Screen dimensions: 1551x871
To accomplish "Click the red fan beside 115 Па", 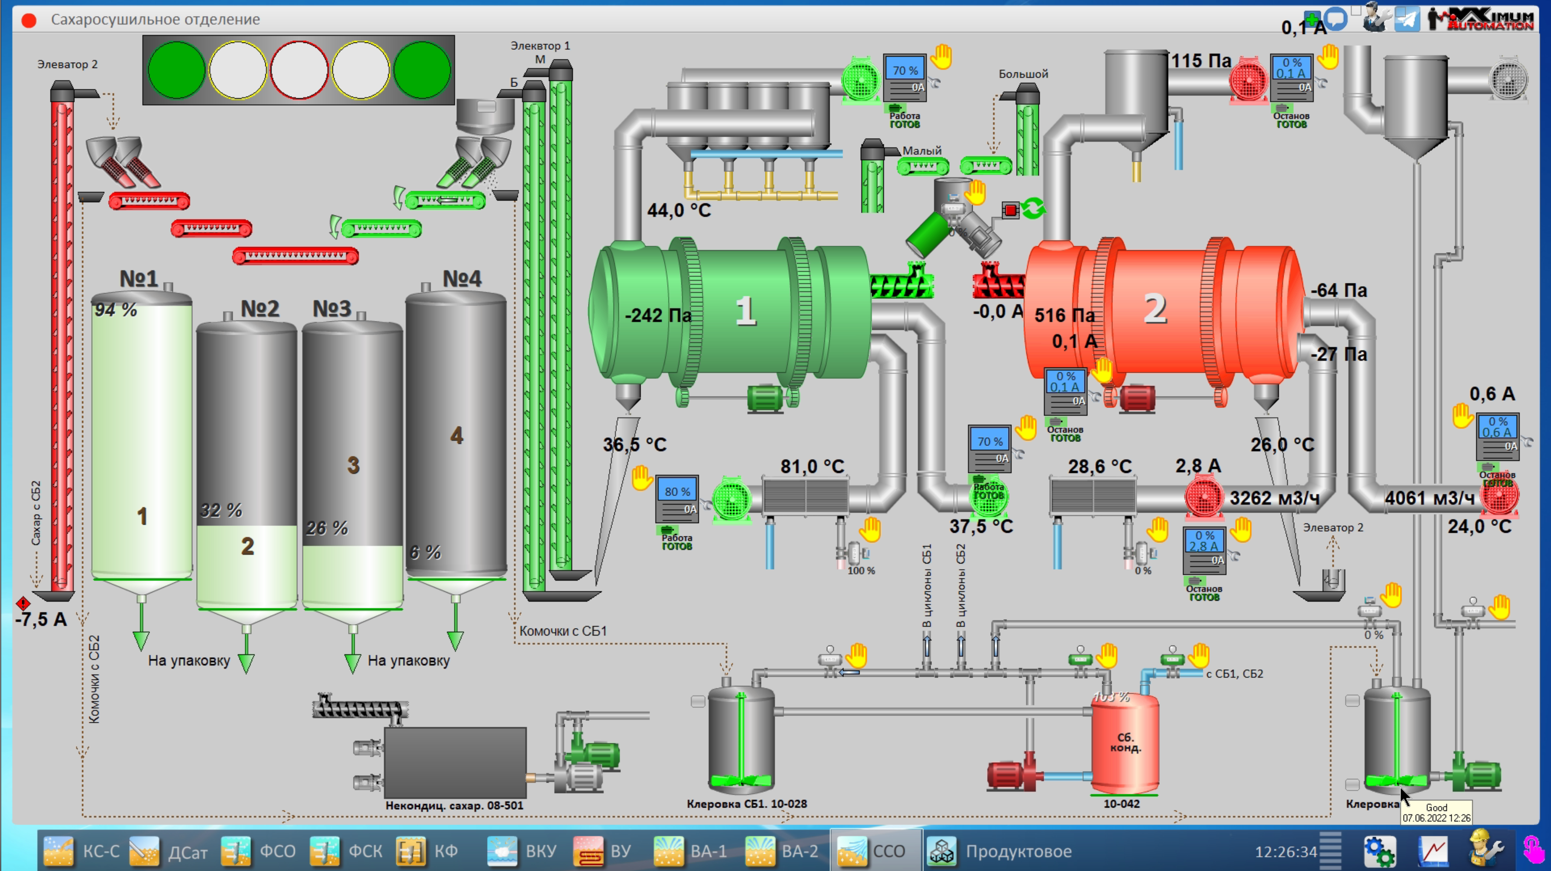I will pos(1249,81).
